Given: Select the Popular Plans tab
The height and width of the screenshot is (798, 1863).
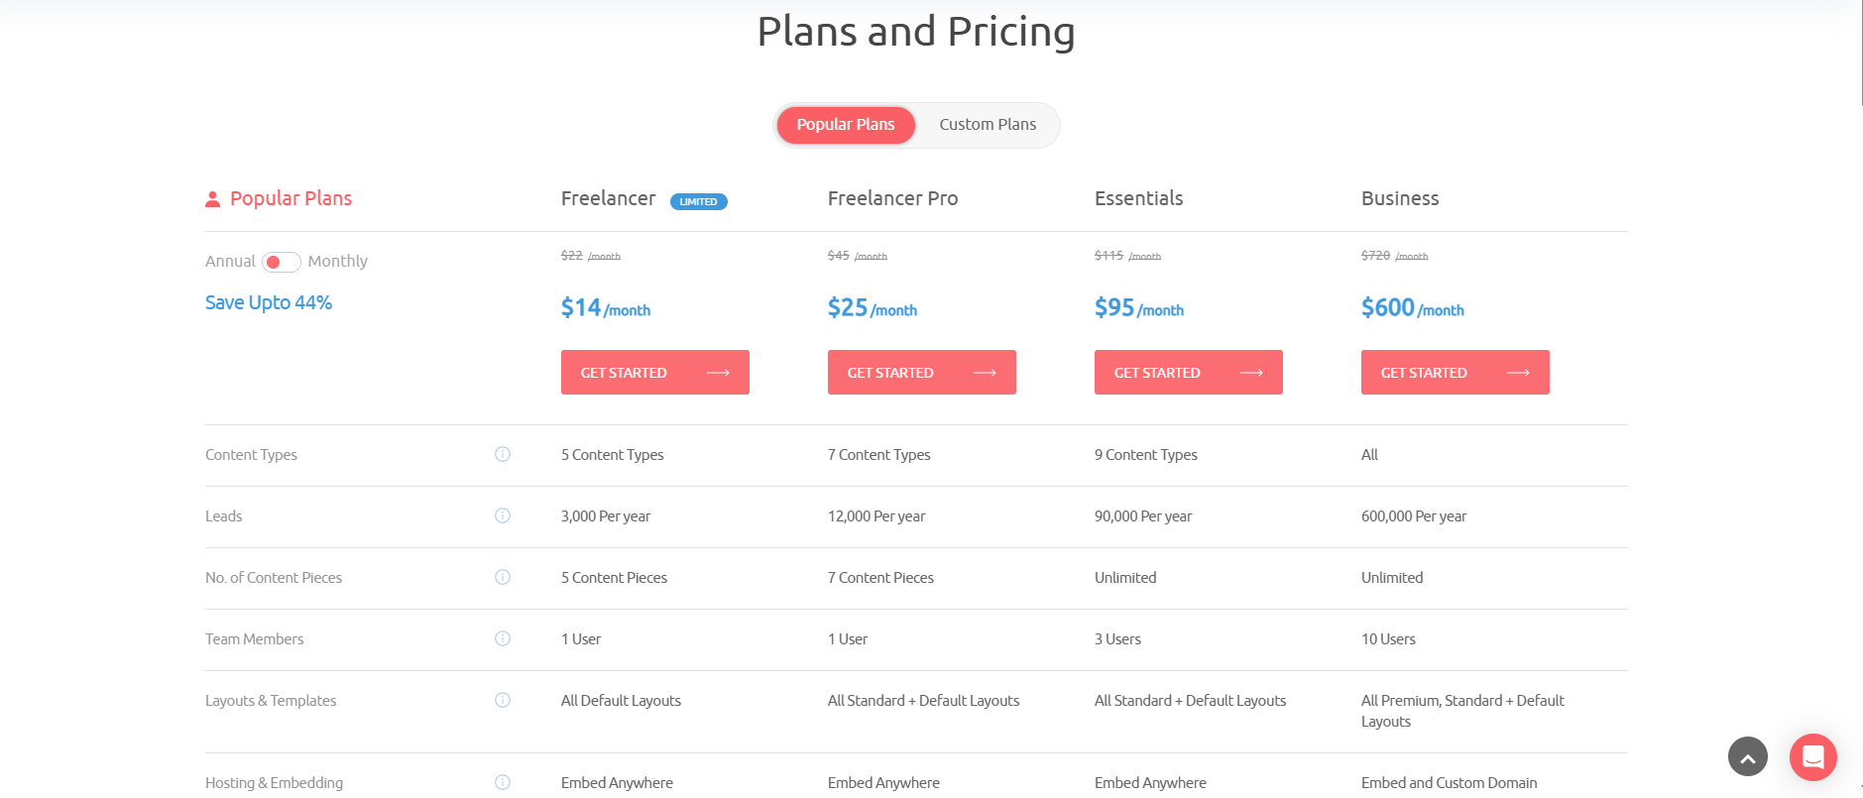Looking at the screenshot, I should pos(846,125).
